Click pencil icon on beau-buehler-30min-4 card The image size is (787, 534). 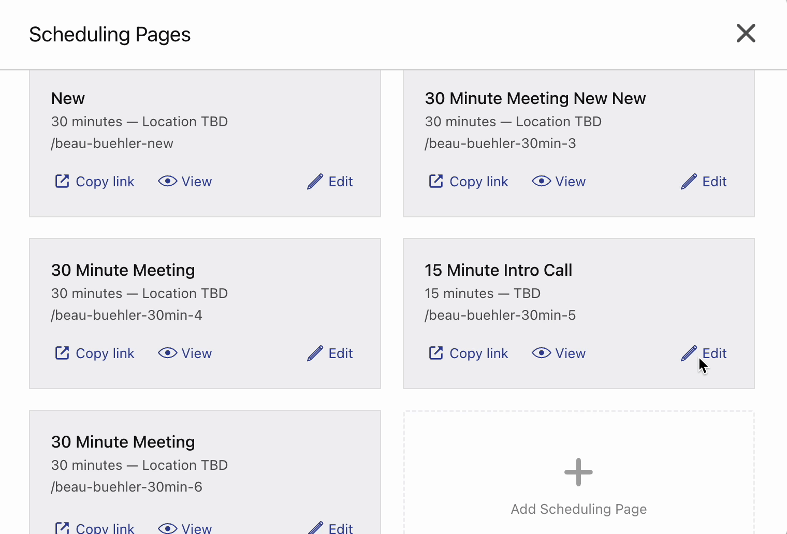point(315,353)
